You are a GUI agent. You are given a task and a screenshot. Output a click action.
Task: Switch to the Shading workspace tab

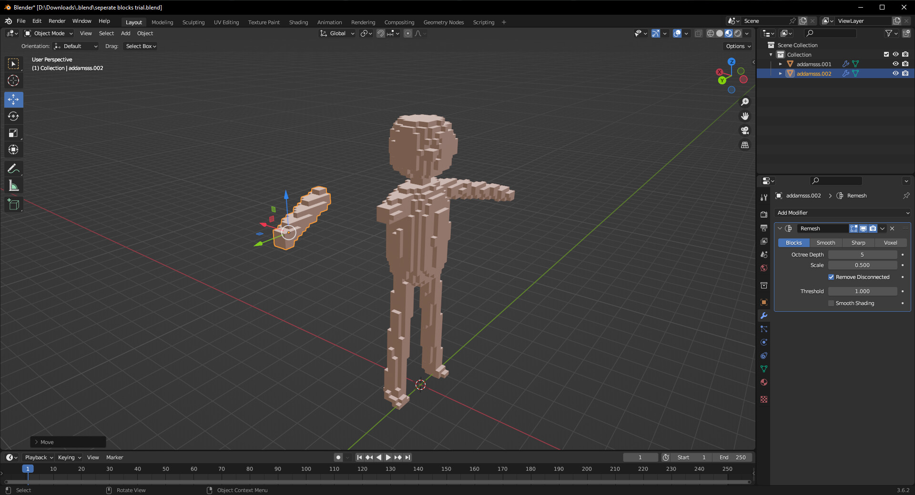tap(298, 22)
